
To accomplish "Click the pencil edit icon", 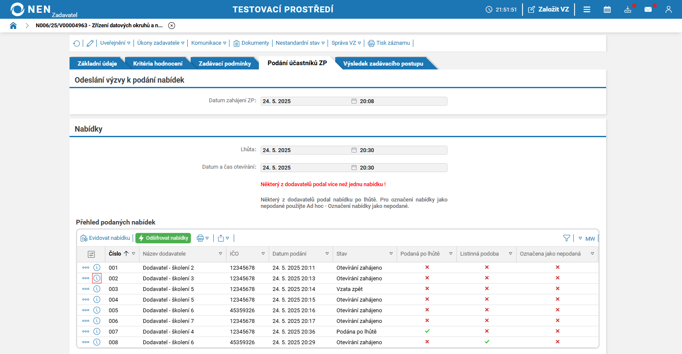I will pyautogui.click(x=90, y=43).
